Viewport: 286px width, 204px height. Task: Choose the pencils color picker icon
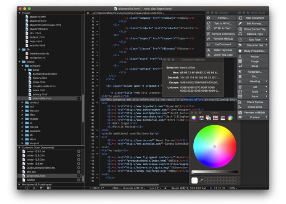[223, 118]
